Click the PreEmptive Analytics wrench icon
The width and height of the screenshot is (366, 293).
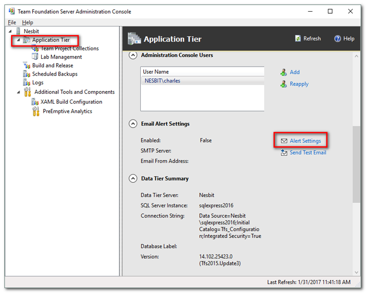(x=36, y=111)
